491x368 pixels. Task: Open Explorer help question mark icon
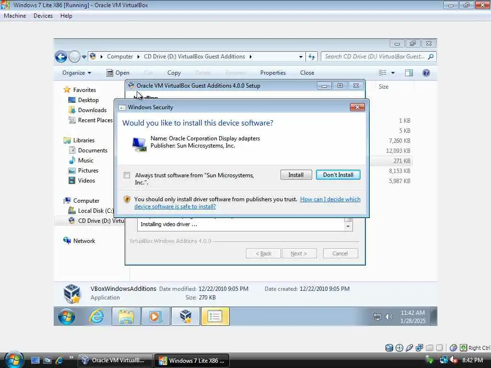[426, 73]
